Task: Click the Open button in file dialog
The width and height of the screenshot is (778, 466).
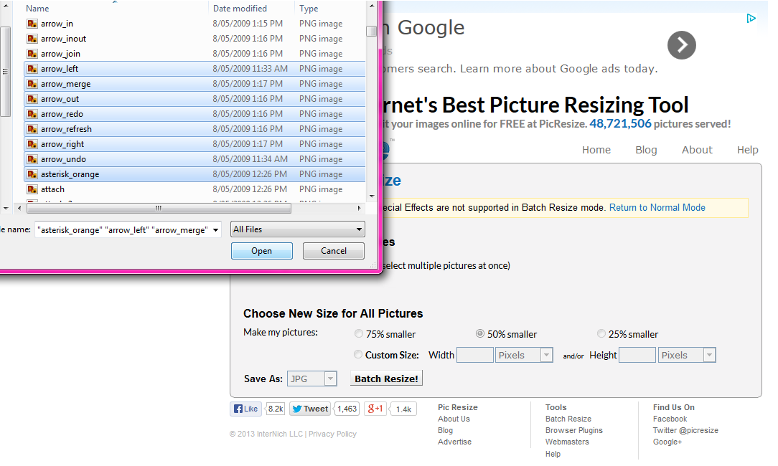Action: click(x=261, y=251)
